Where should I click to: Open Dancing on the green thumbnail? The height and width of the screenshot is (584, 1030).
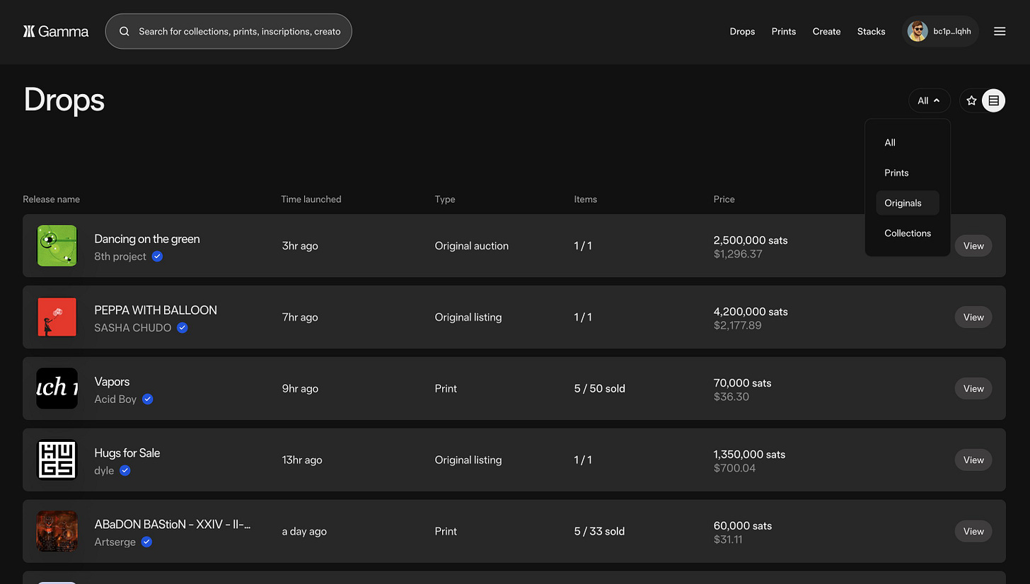point(57,245)
